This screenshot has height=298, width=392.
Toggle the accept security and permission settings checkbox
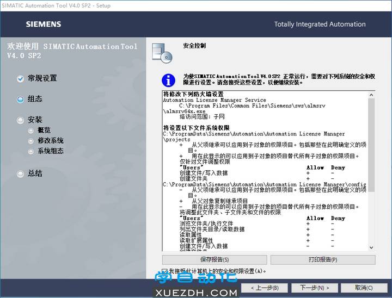tap(164, 271)
